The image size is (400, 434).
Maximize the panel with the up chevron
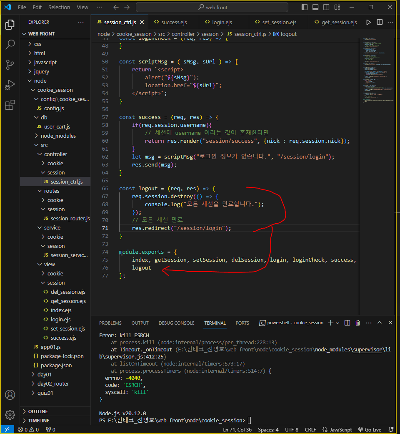(380, 323)
